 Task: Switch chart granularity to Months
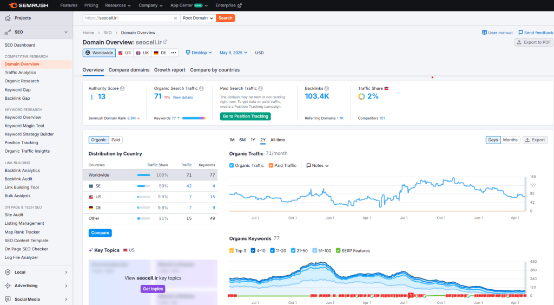pos(510,140)
